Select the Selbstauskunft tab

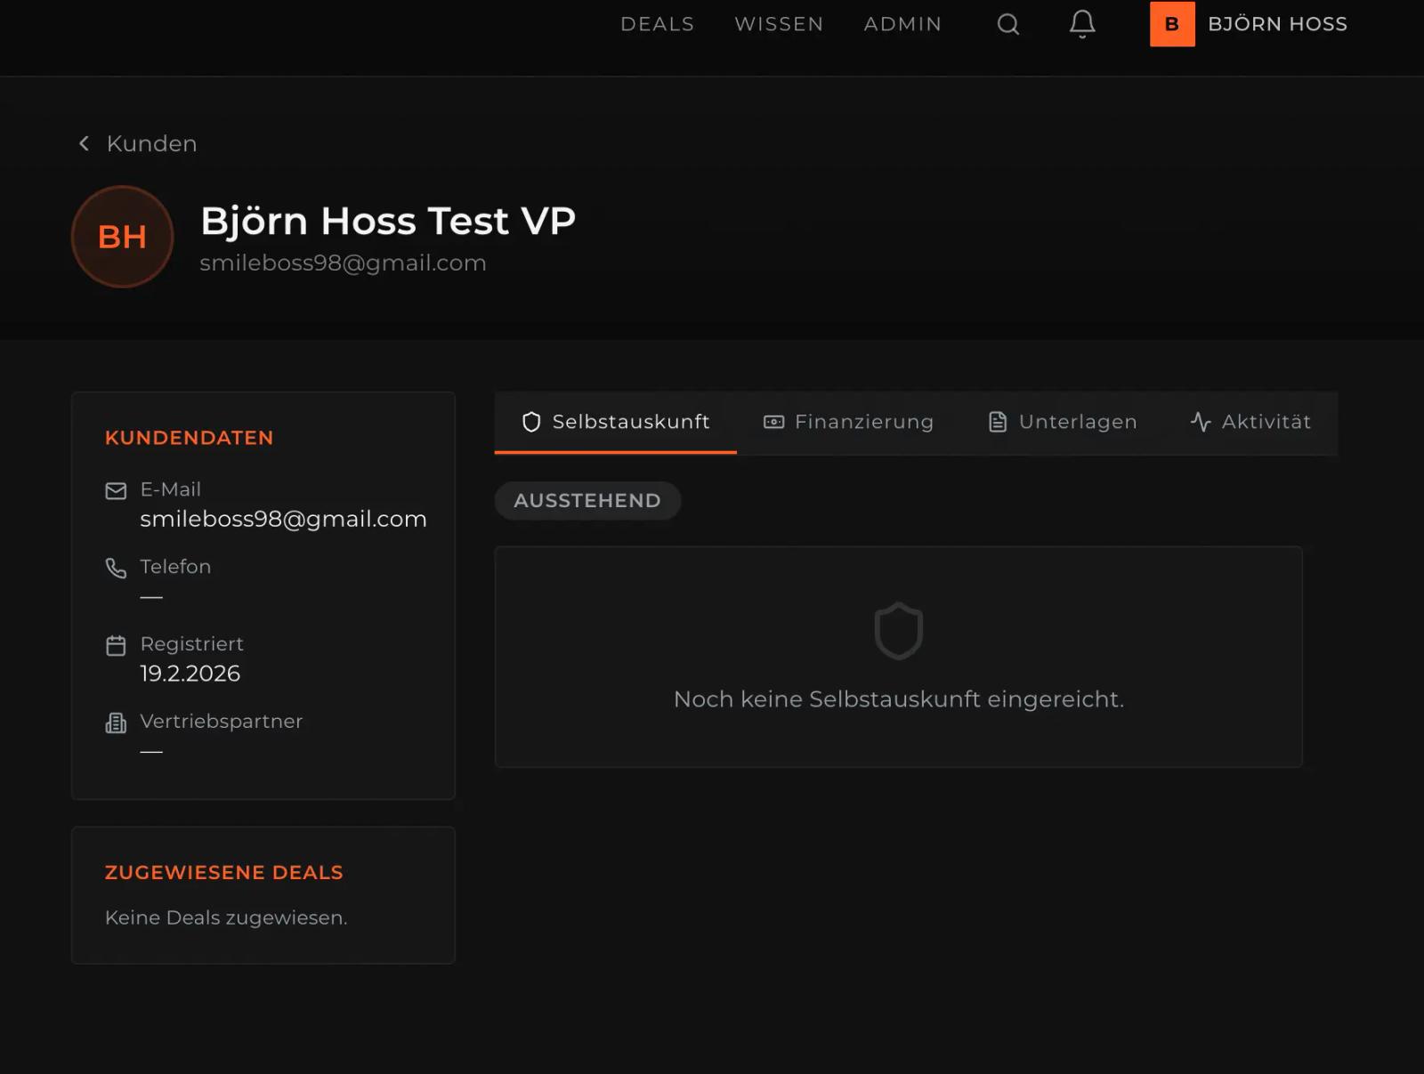pyautogui.click(x=616, y=422)
